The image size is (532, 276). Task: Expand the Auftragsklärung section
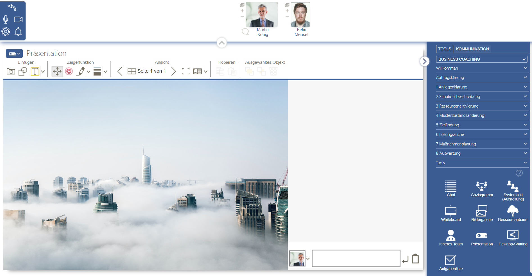pyautogui.click(x=482, y=77)
